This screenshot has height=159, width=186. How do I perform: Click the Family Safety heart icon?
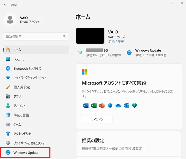(x=134, y=105)
